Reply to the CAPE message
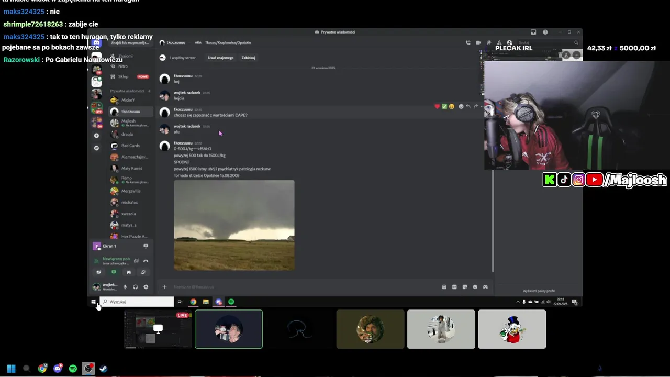This screenshot has height=377, width=670. 468,106
